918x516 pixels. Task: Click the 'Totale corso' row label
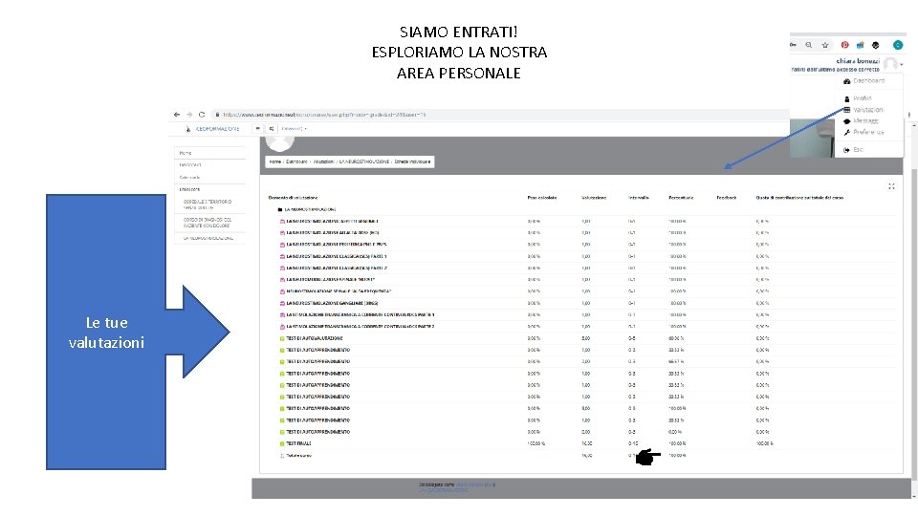[298, 455]
